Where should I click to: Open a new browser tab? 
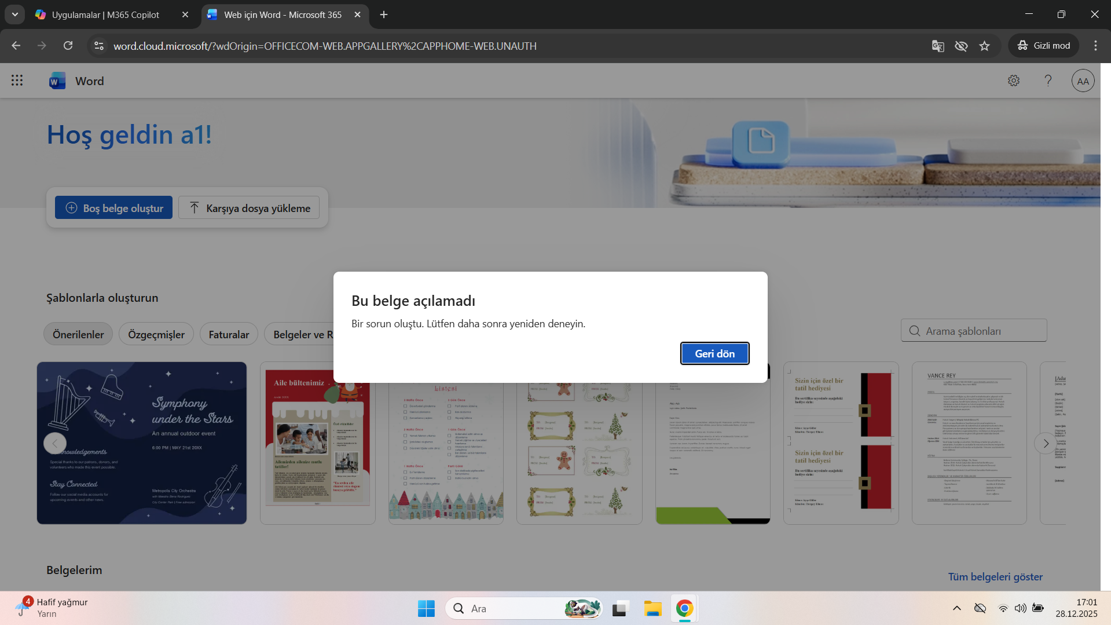[384, 14]
